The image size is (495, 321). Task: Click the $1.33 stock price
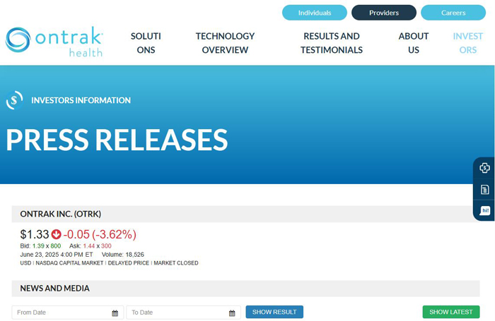pyautogui.click(x=35, y=234)
